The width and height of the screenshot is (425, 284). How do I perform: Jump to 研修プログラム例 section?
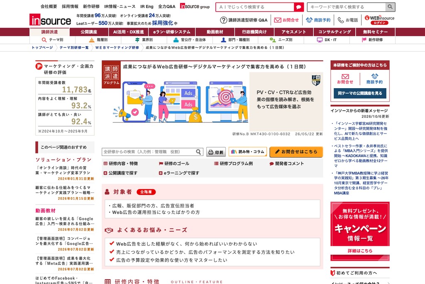point(233,164)
